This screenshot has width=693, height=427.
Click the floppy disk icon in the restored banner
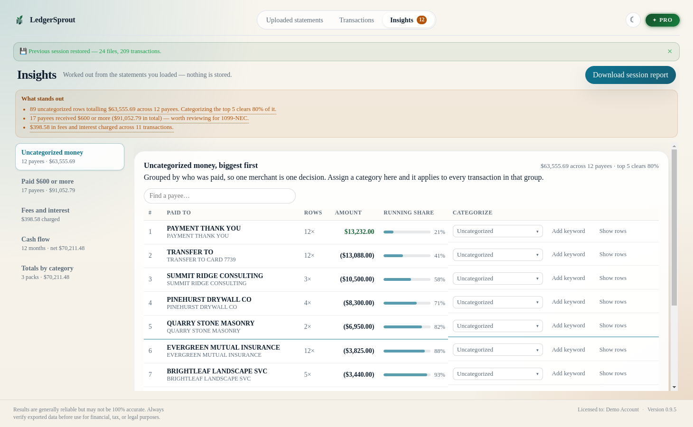tap(23, 51)
